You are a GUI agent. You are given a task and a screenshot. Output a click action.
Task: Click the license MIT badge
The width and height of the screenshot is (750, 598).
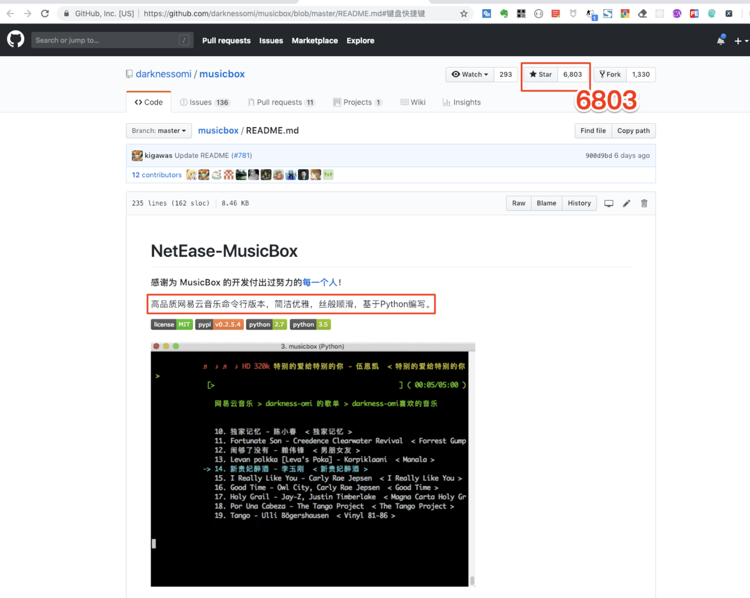(172, 325)
